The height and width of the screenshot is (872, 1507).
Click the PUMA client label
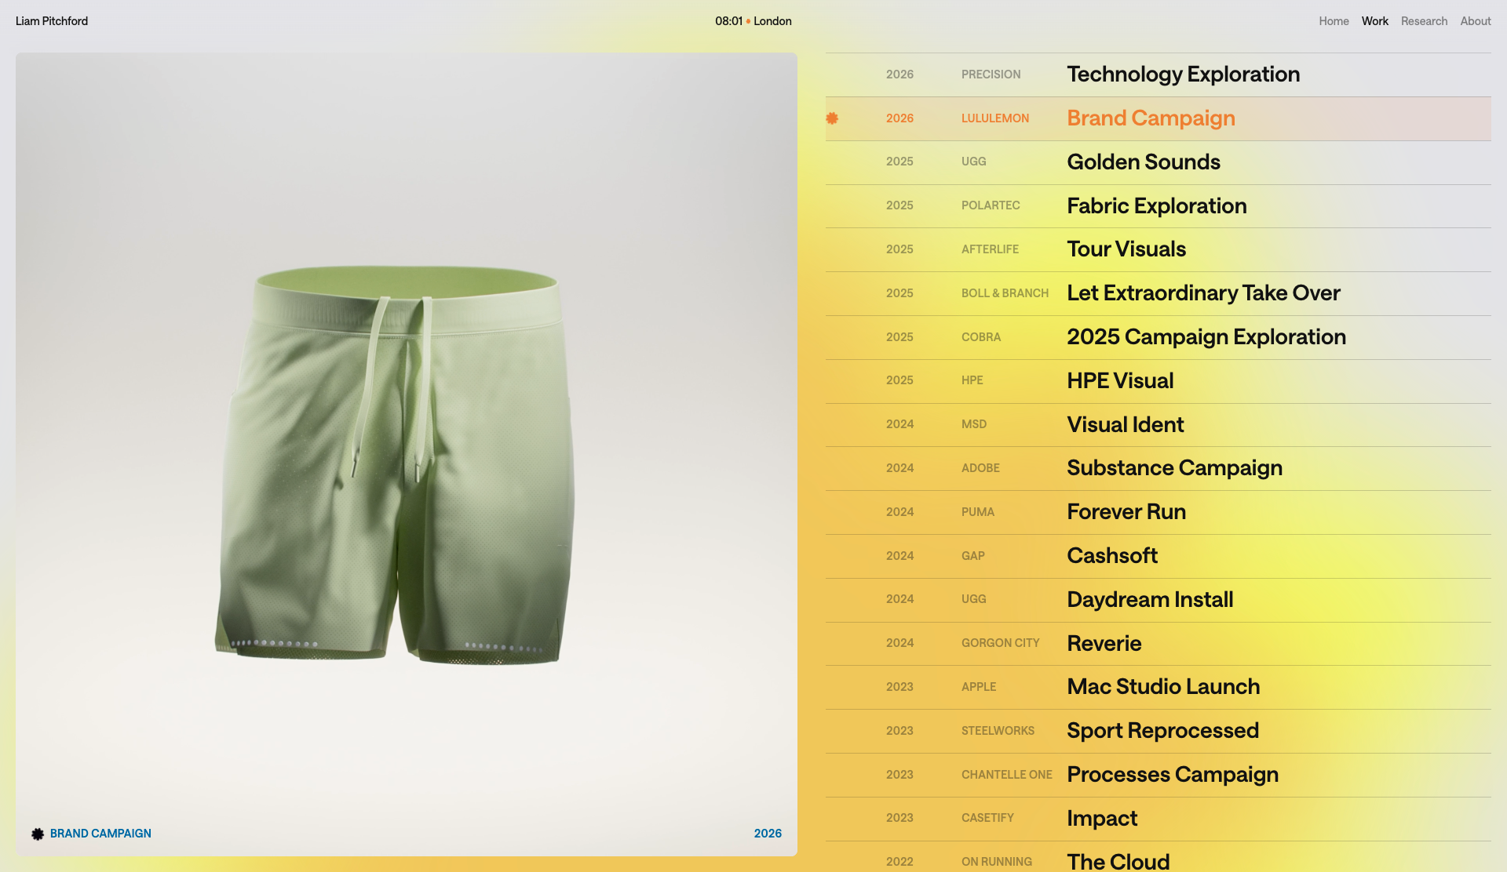coord(977,512)
